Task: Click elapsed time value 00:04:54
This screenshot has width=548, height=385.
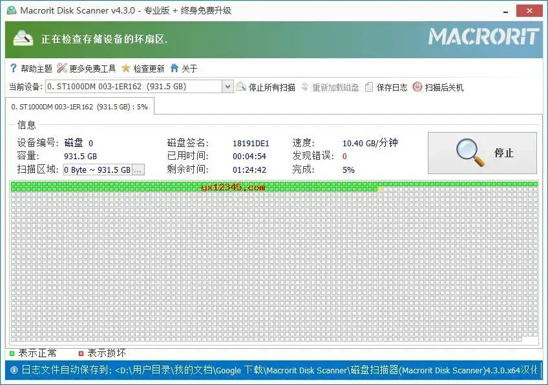Action: pyautogui.click(x=249, y=157)
